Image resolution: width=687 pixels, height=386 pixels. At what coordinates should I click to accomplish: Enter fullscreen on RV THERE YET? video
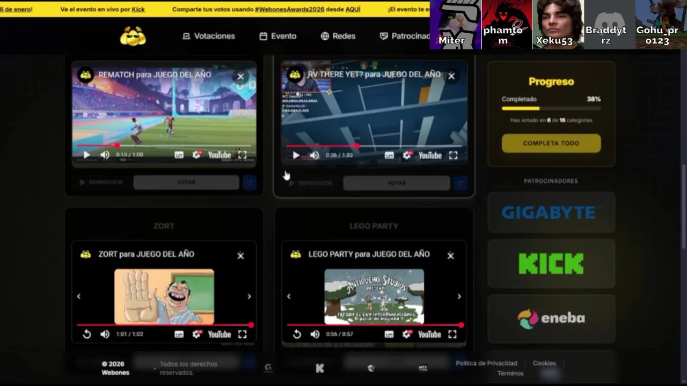click(x=453, y=155)
